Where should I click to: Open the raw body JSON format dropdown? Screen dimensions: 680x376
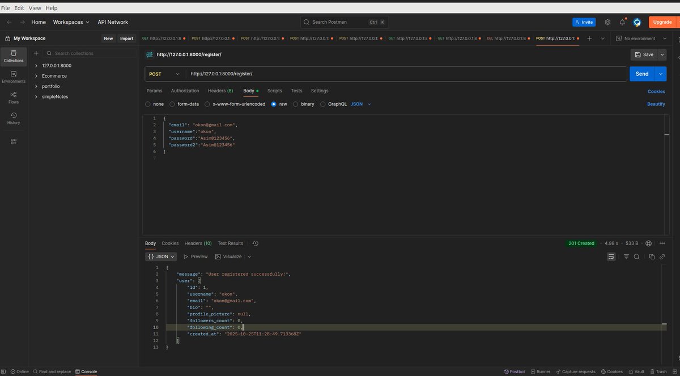pyautogui.click(x=361, y=104)
